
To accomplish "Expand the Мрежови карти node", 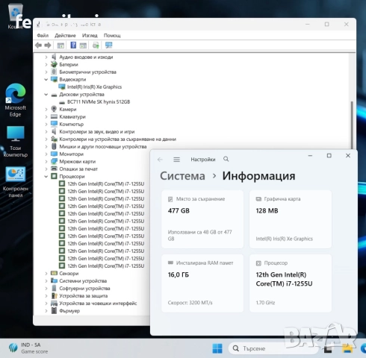I will point(46,161).
